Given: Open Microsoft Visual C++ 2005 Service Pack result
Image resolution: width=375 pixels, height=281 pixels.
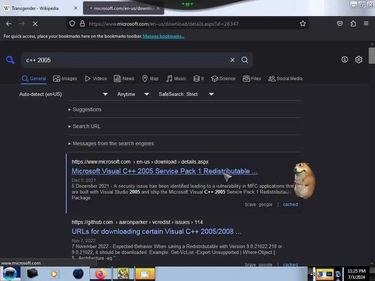Looking at the screenshot, I should (164, 171).
